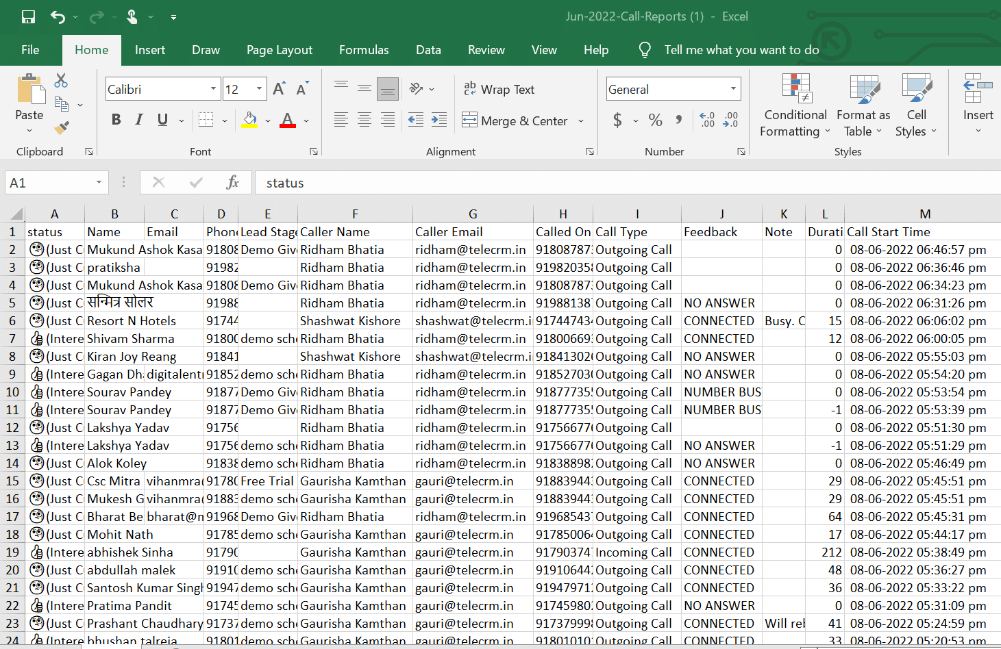Image resolution: width=1001 pixels, height=649 pixels.
Task: Click the Merge & Center button
Action: 515,120
